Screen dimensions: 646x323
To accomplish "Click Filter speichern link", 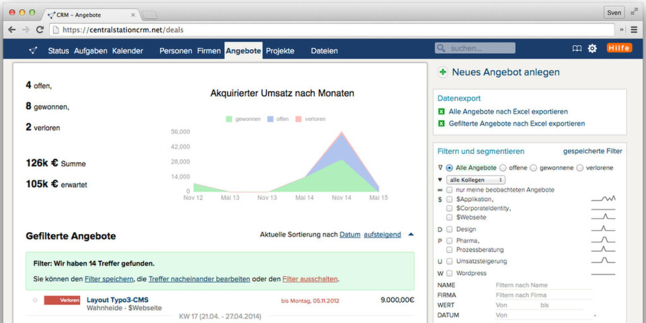I will coord(109,279).
